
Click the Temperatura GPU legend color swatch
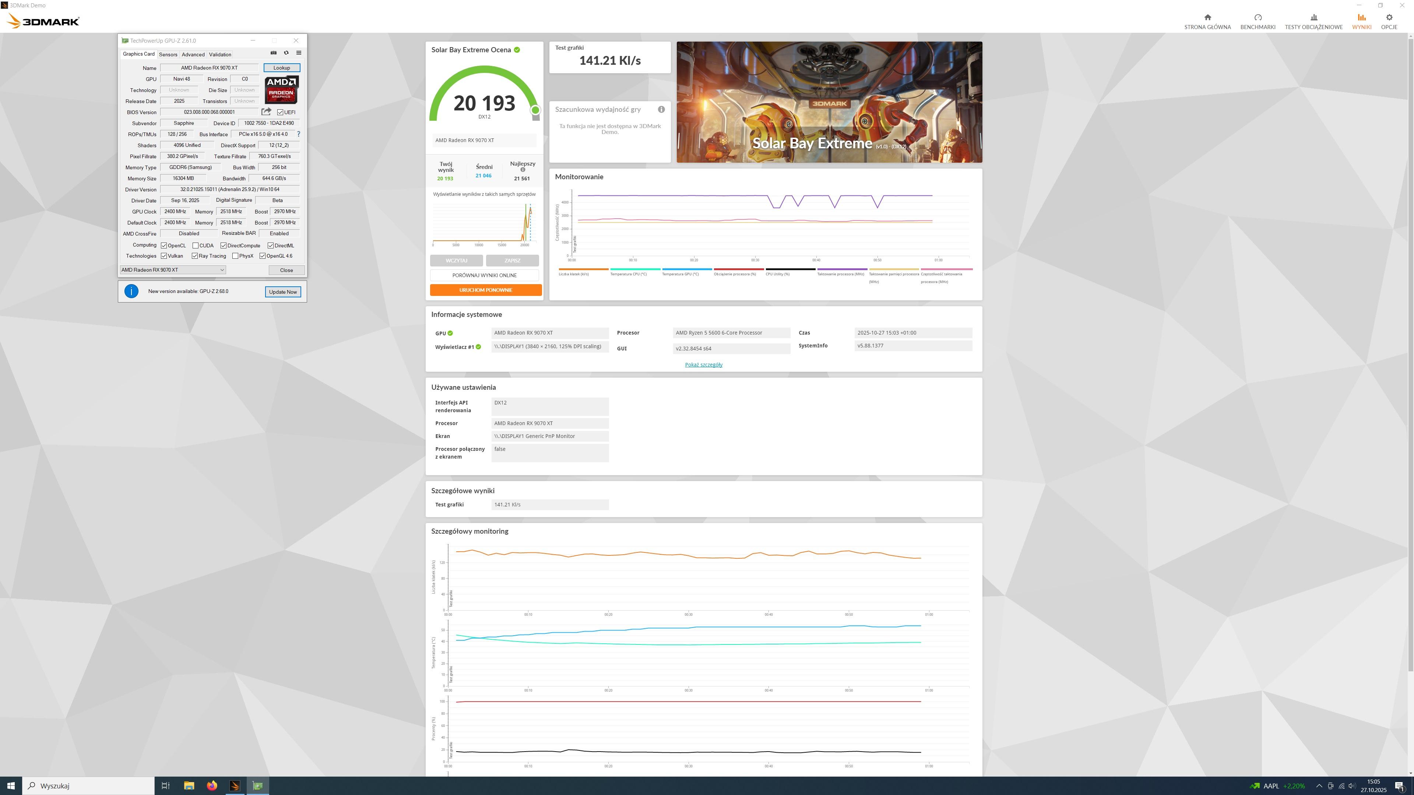tap(687, 269)
